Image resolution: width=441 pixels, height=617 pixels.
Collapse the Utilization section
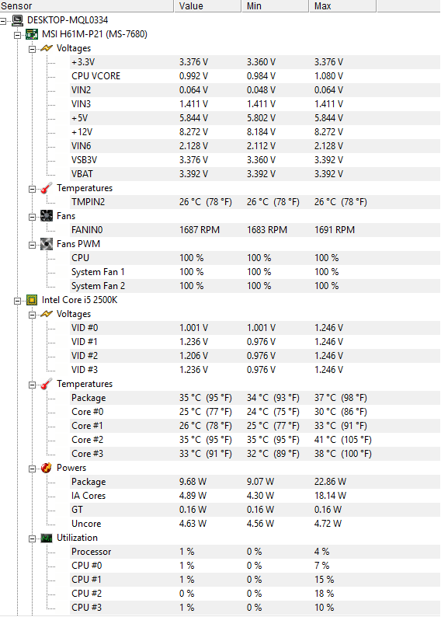[33, 539]
